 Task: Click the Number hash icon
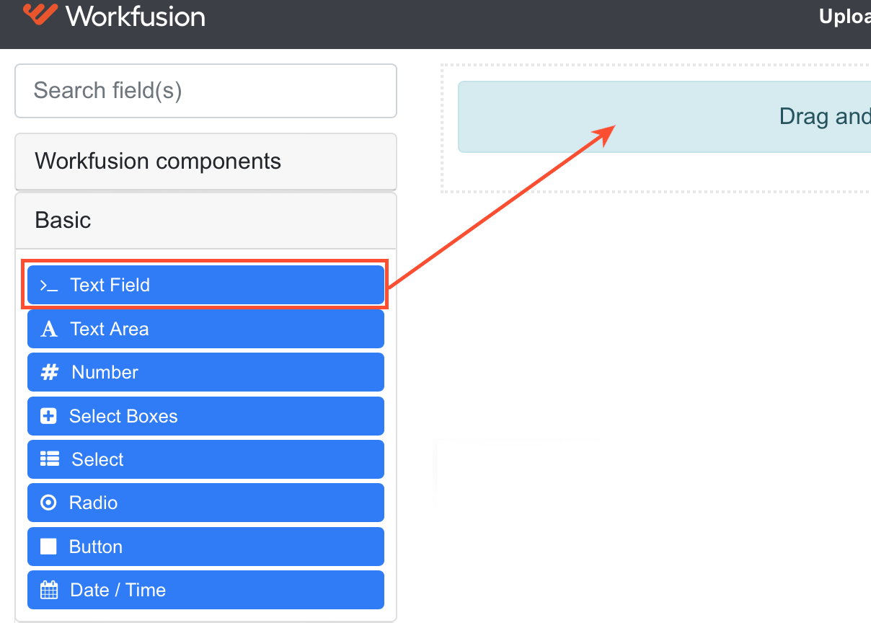(x=50, y=372)
